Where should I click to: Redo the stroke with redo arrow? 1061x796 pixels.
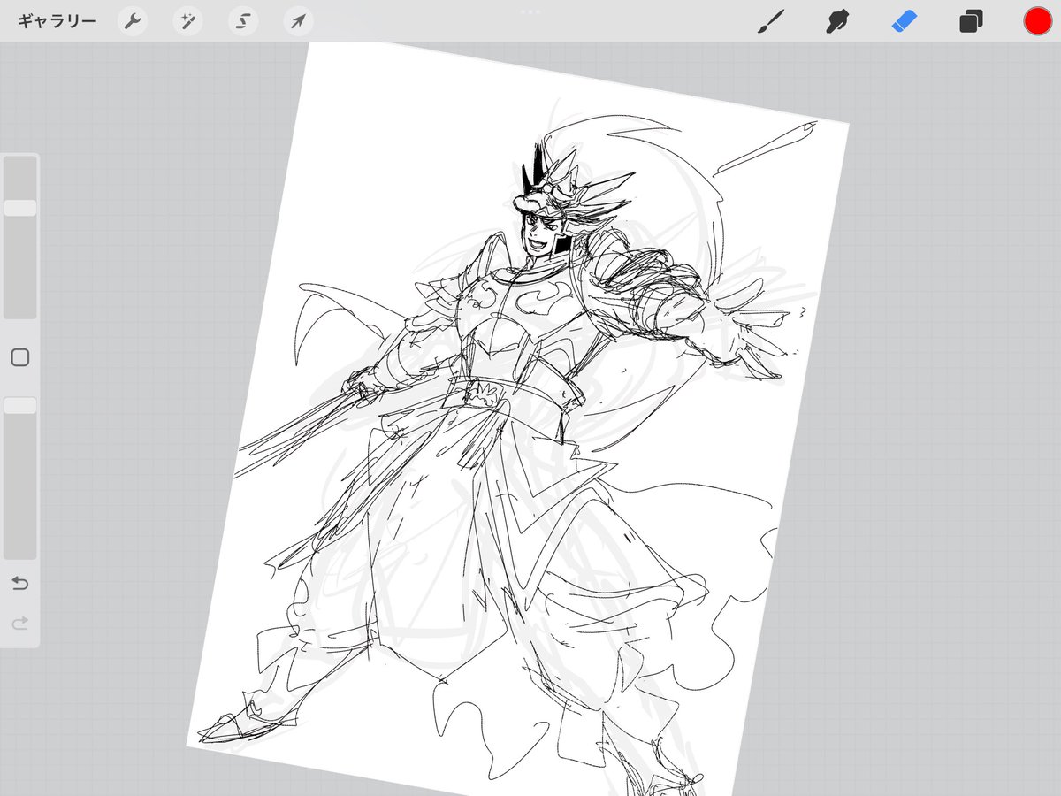pyautogui.click(x=20, y=624)
